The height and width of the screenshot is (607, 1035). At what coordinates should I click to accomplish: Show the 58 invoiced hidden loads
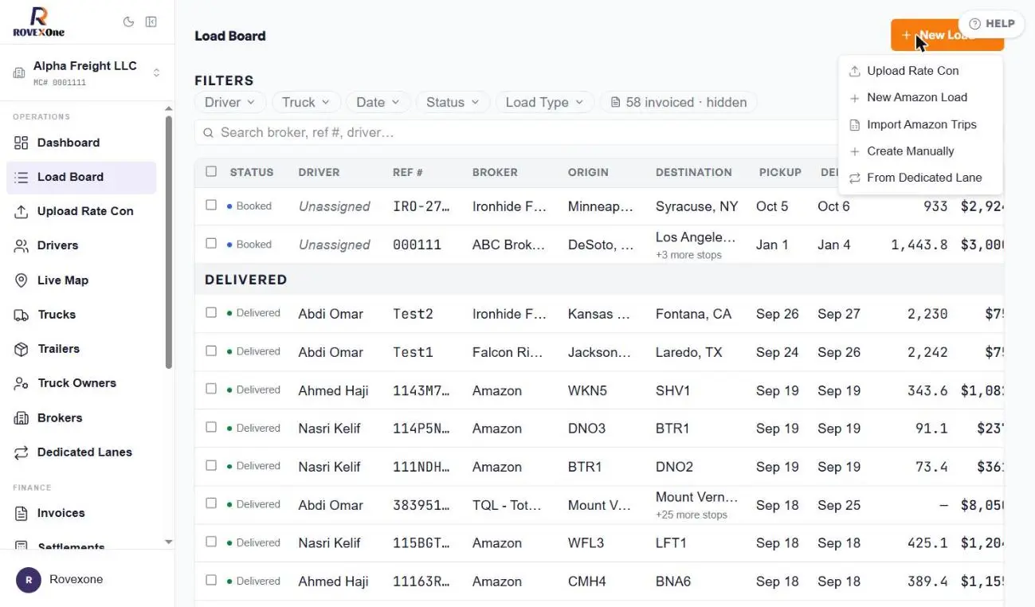tap(678, 102)
